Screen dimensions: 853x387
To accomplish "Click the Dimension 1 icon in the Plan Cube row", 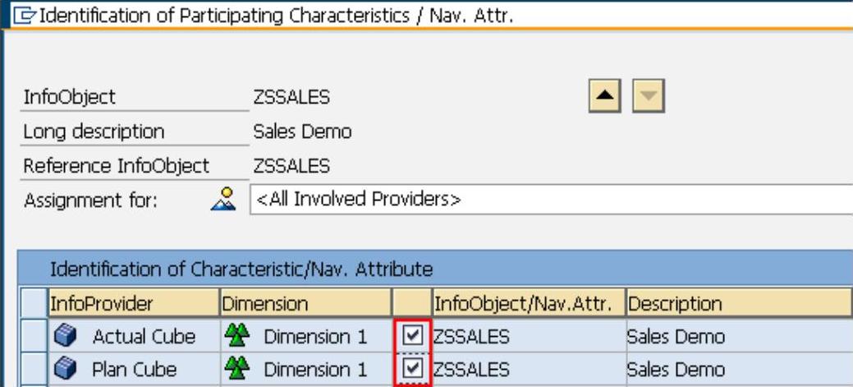I will (x=236, y=369).
